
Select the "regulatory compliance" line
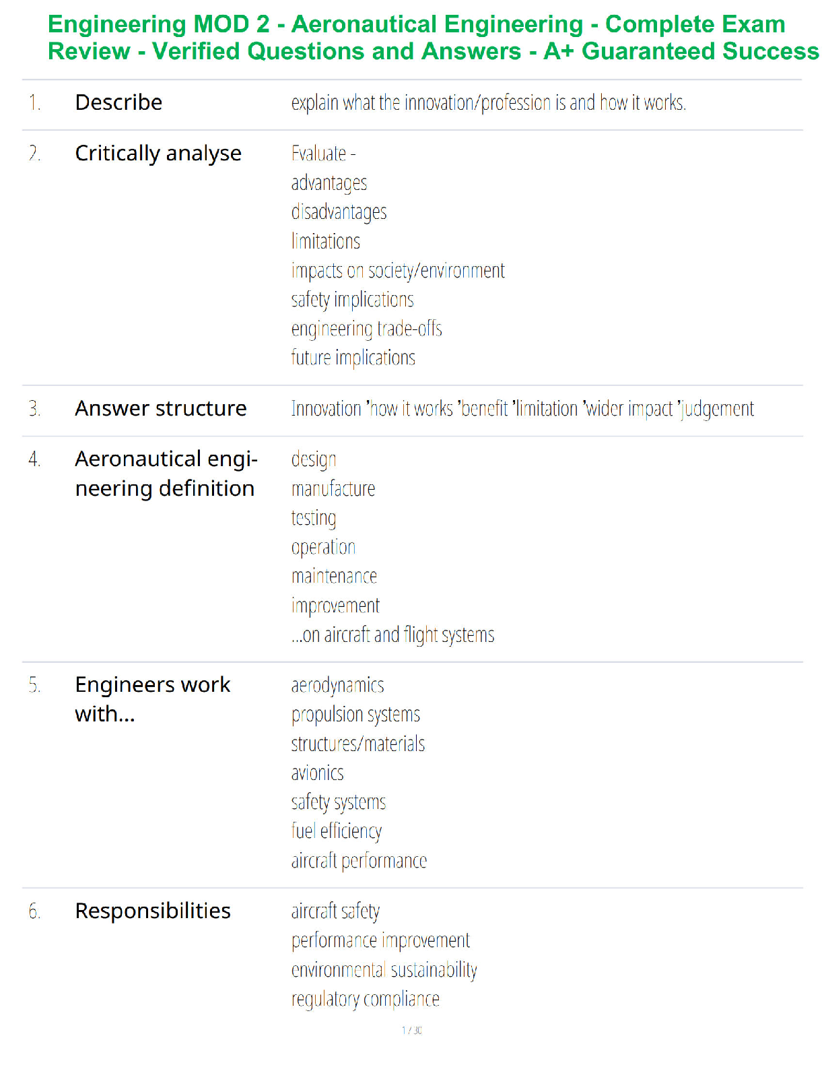coord(366,999)
